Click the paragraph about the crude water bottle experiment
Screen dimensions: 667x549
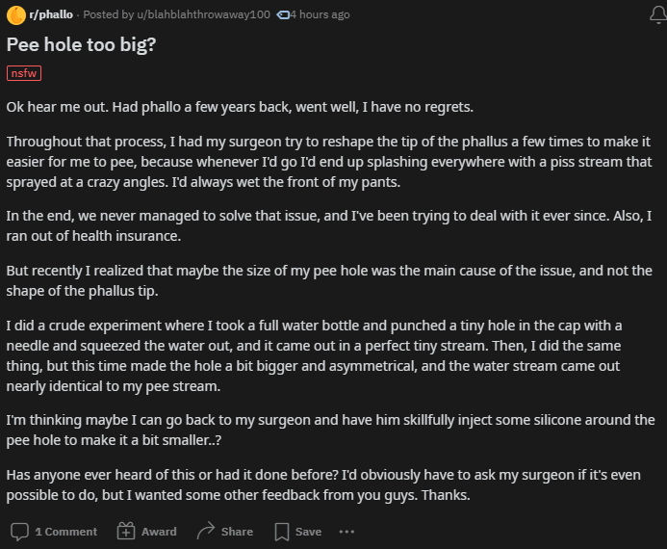pos(314,355)
